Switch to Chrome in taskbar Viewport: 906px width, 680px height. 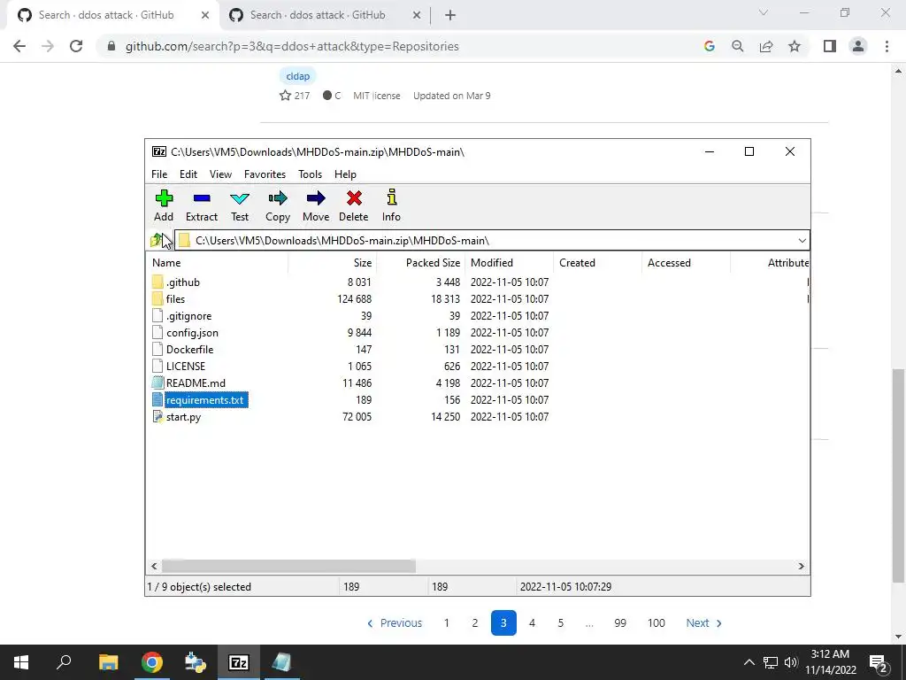[152, 662]
